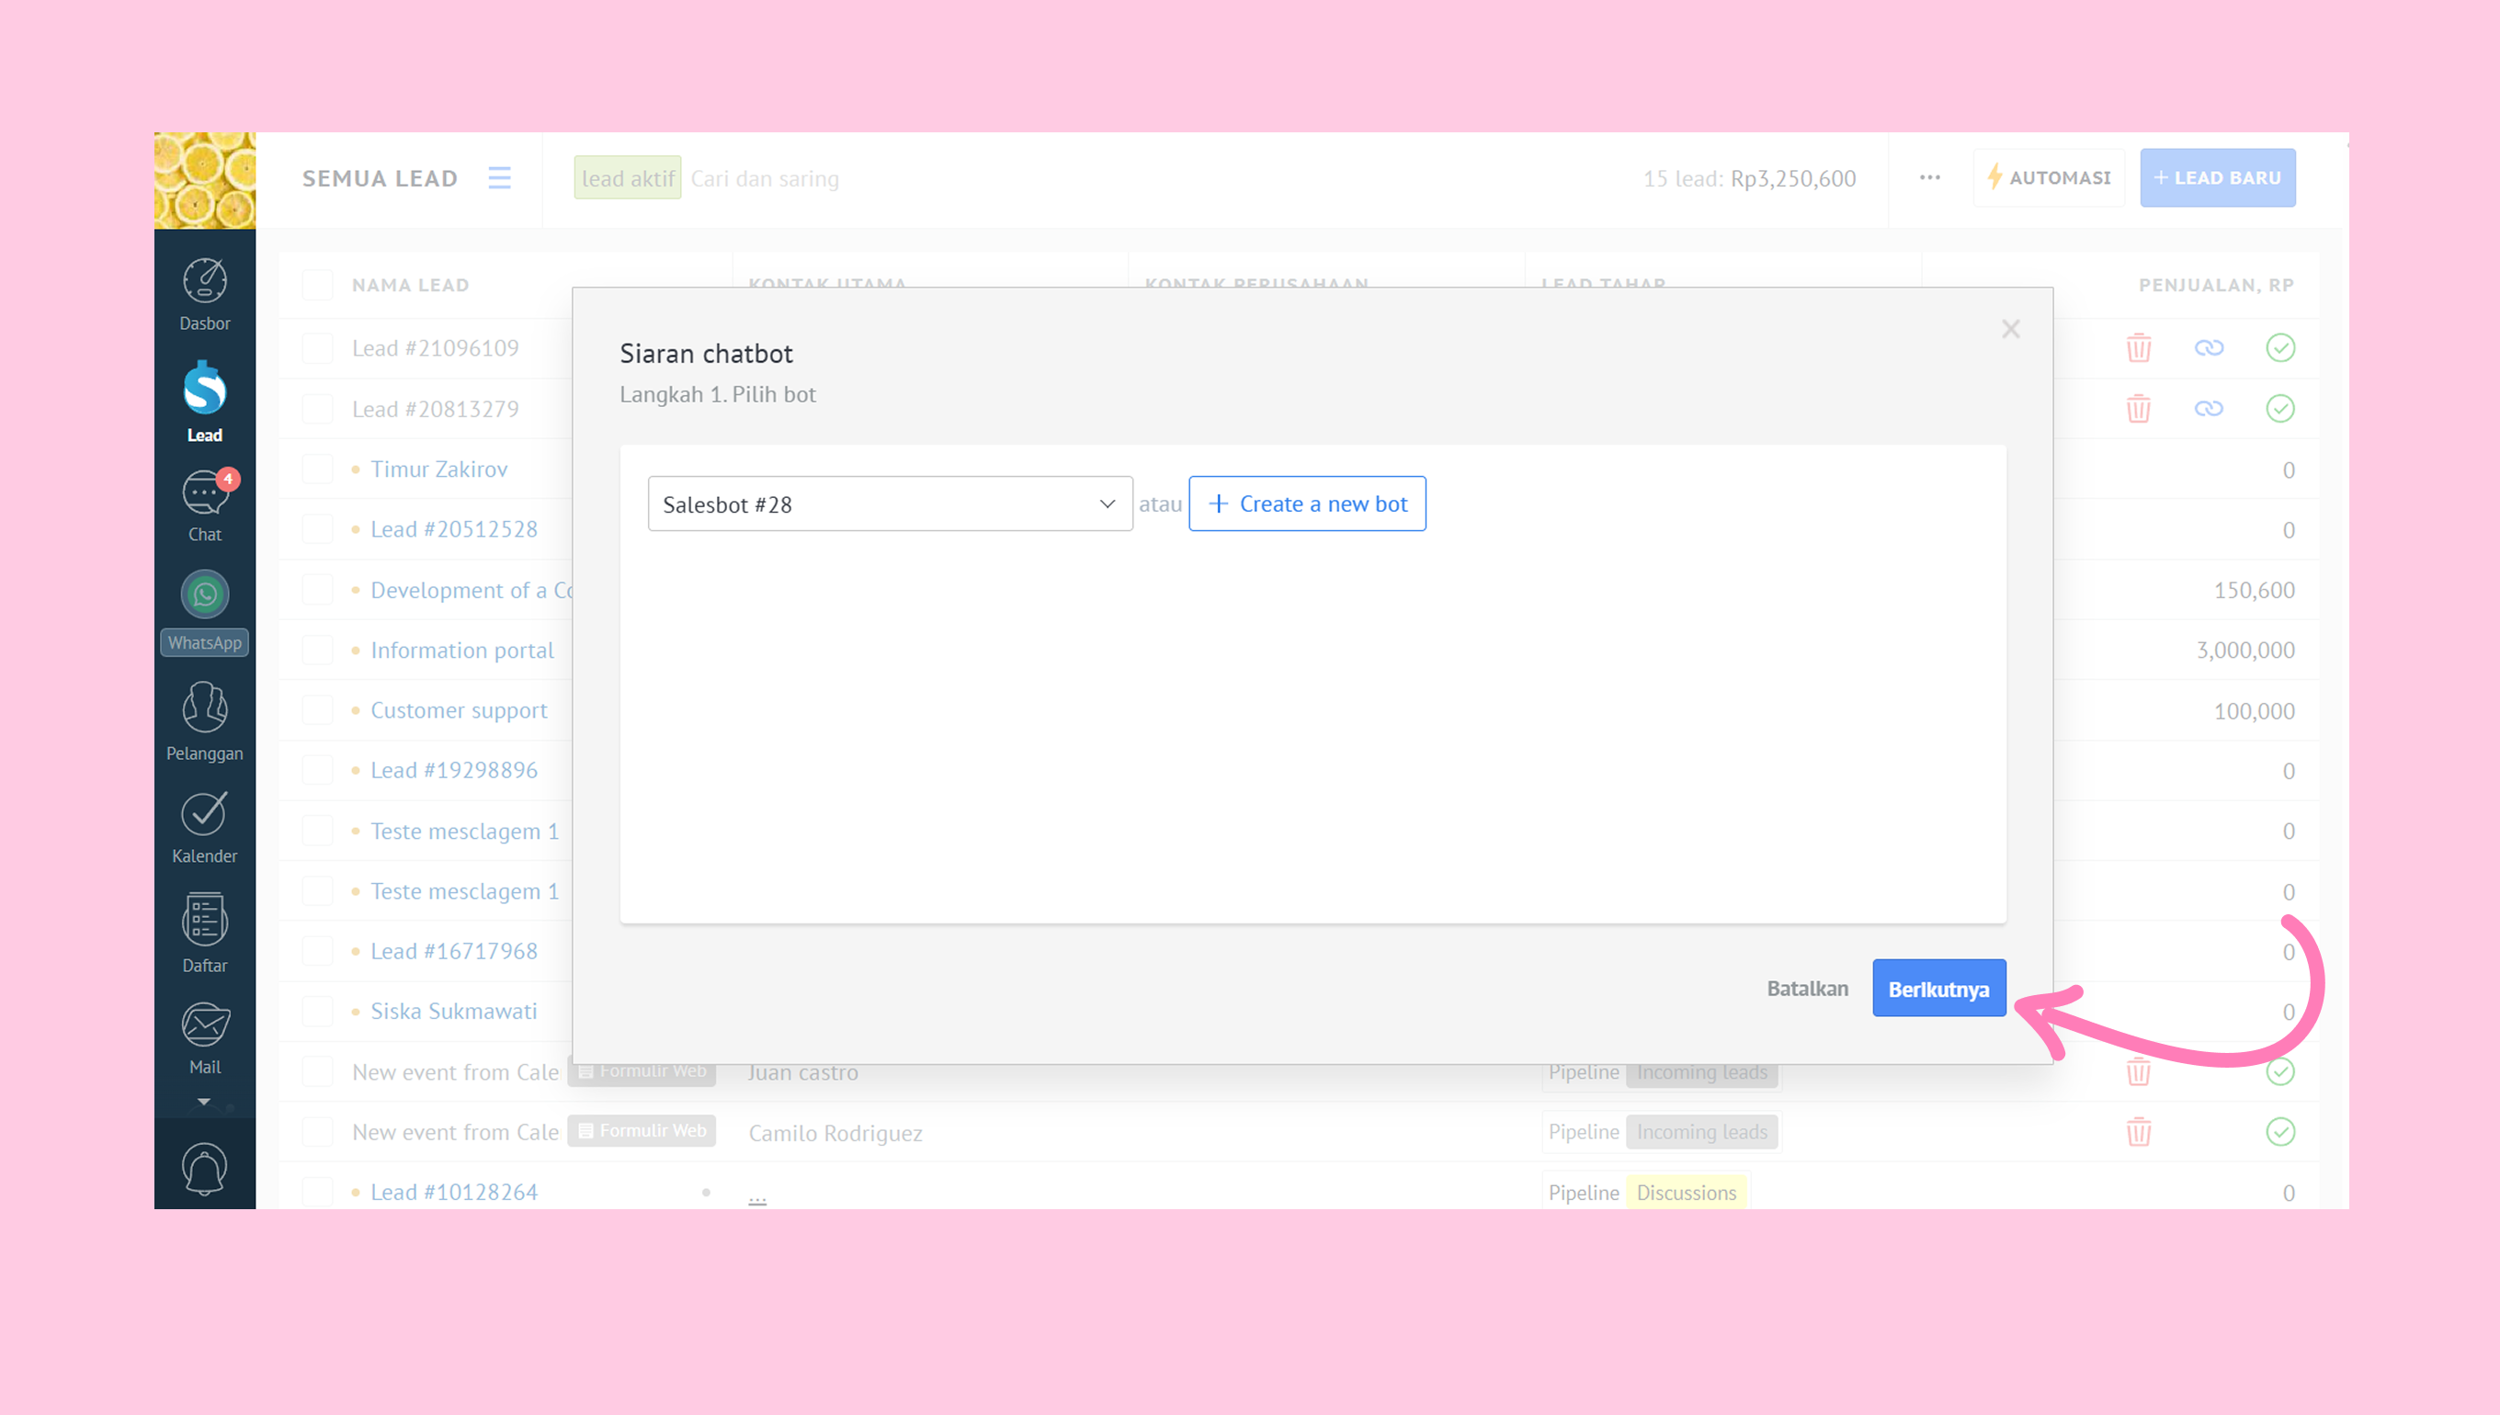This screenshot has height=1415, width=2500.
Task: Click Discussions stage for Lead #10128264
Action: 1687,1193
